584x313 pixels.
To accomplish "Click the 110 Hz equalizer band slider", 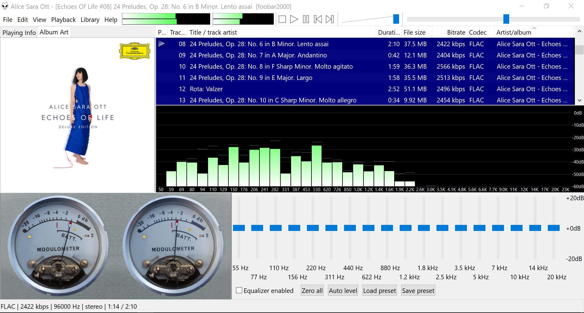I will point(276,228).
